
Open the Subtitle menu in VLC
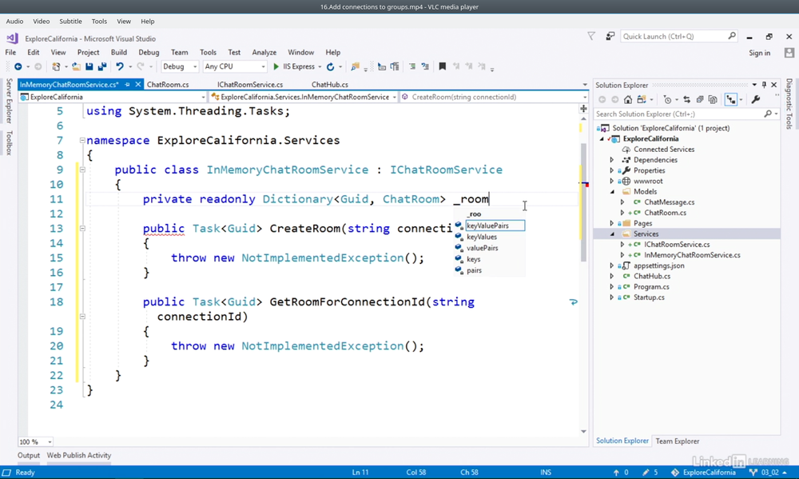70,22
